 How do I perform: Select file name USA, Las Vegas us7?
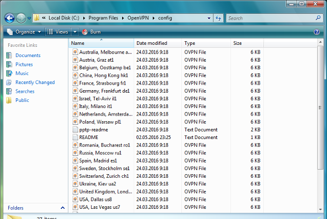[x=100, y=207]
